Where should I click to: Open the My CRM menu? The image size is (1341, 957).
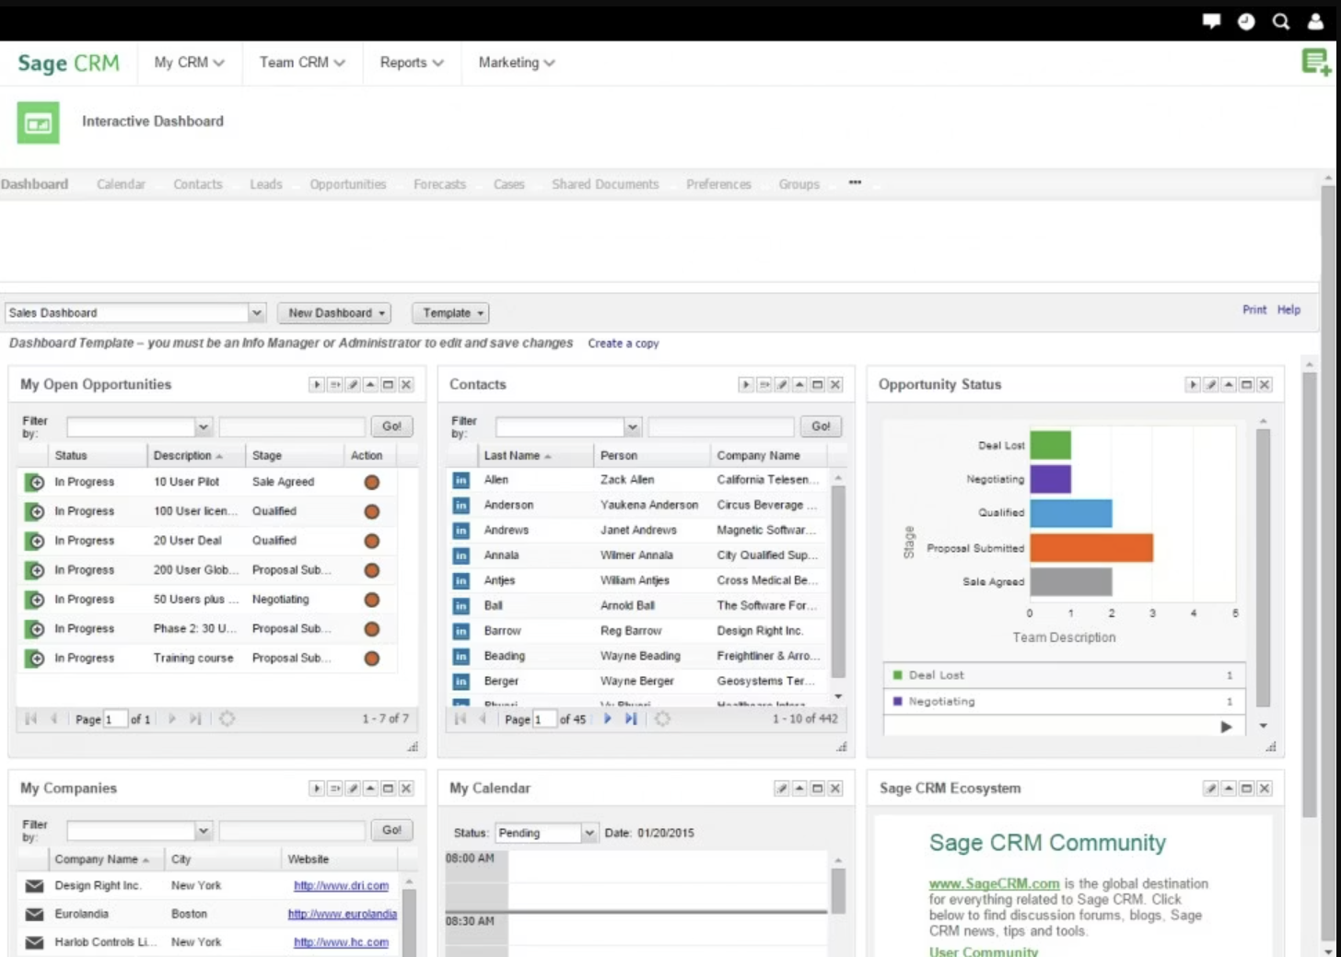coord(189,63)
